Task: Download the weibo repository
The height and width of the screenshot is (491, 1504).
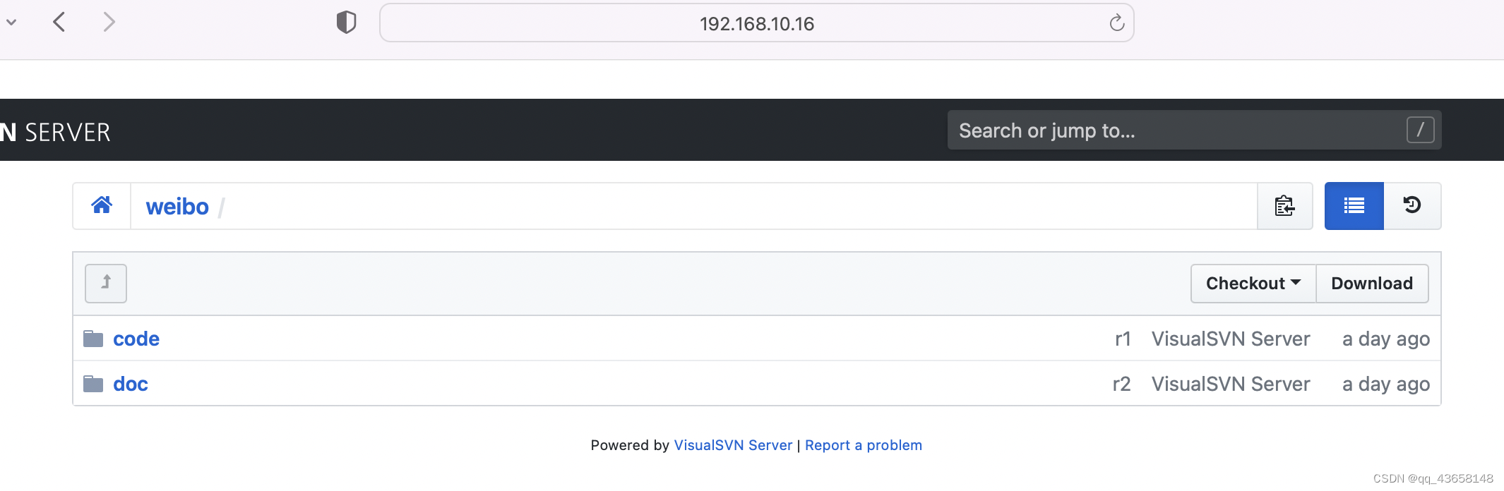Action: tap(1372, 283)
